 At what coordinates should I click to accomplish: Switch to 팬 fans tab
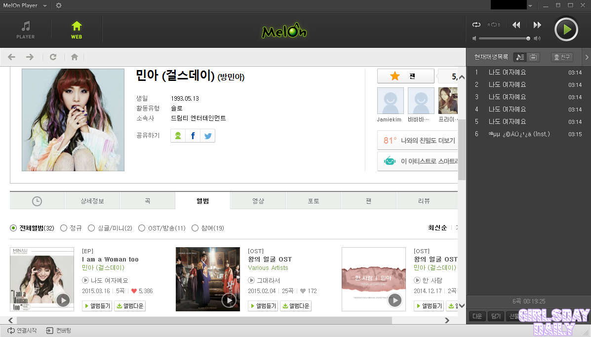(369, 201)
